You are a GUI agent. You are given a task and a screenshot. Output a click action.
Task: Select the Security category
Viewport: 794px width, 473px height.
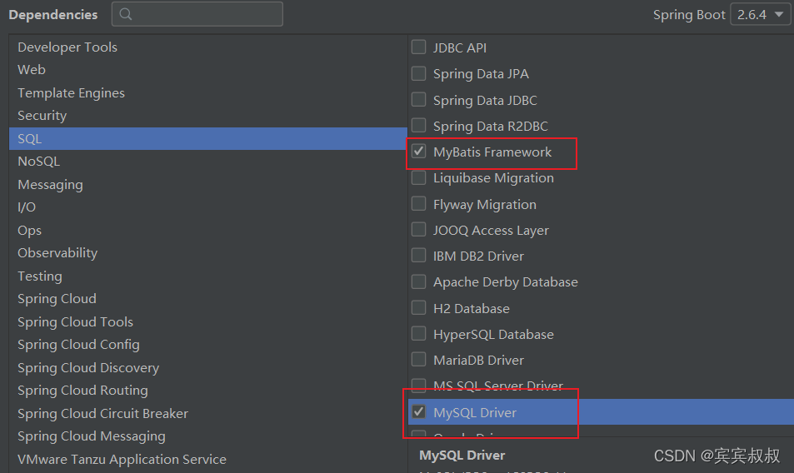208,116
